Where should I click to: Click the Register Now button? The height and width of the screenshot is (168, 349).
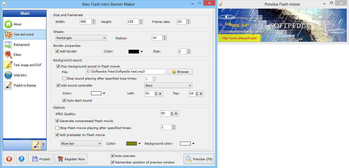point(71,159)
